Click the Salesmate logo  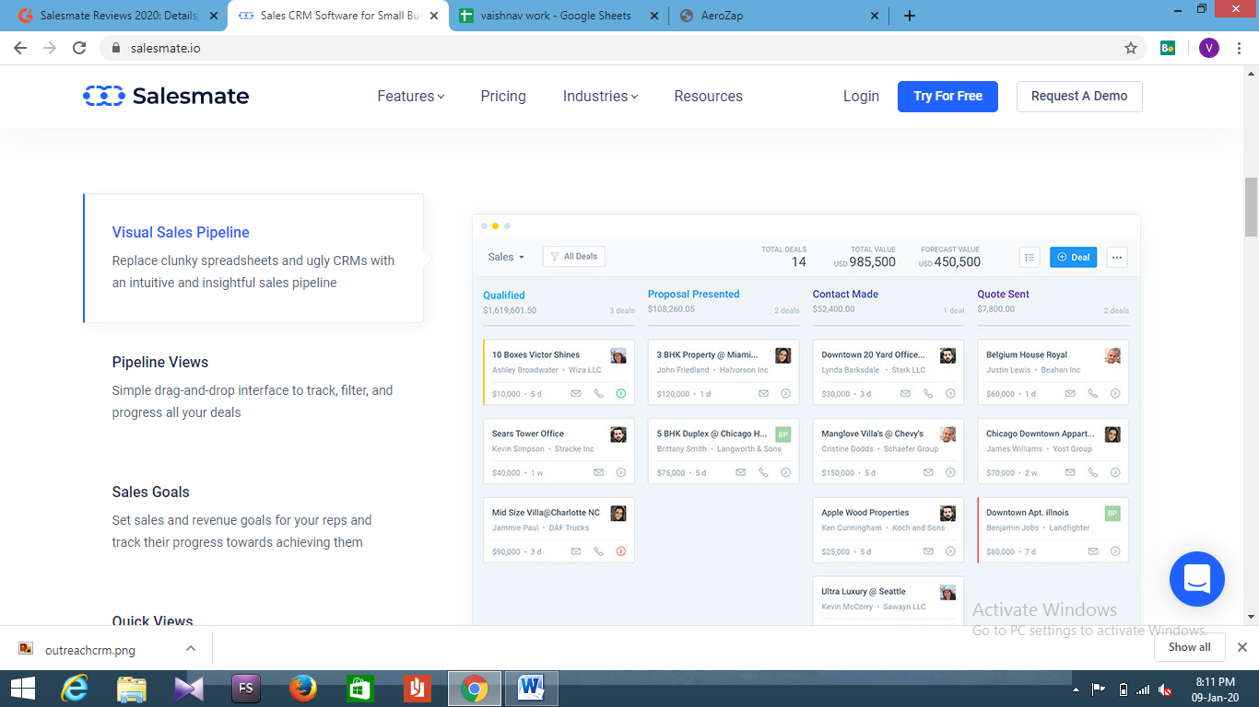tap(166, 96)
